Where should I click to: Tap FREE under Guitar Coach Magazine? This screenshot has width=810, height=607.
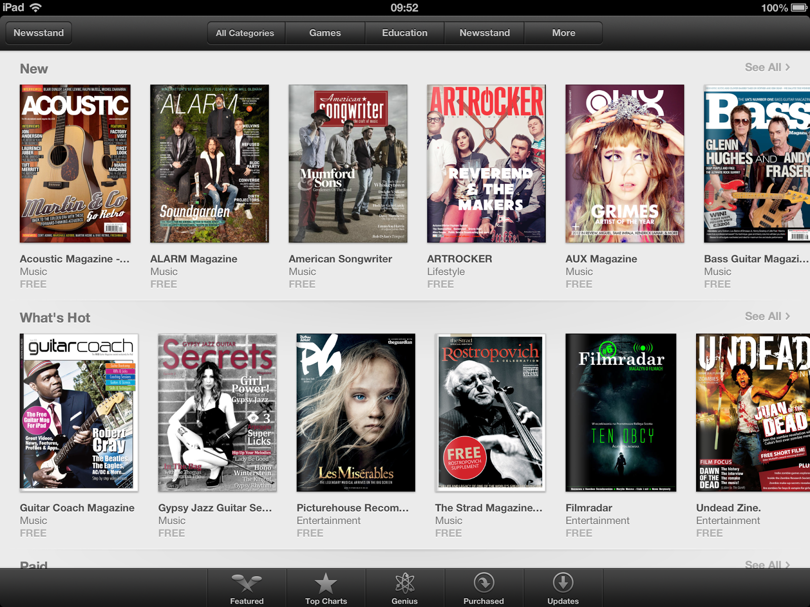pos(33,533)
